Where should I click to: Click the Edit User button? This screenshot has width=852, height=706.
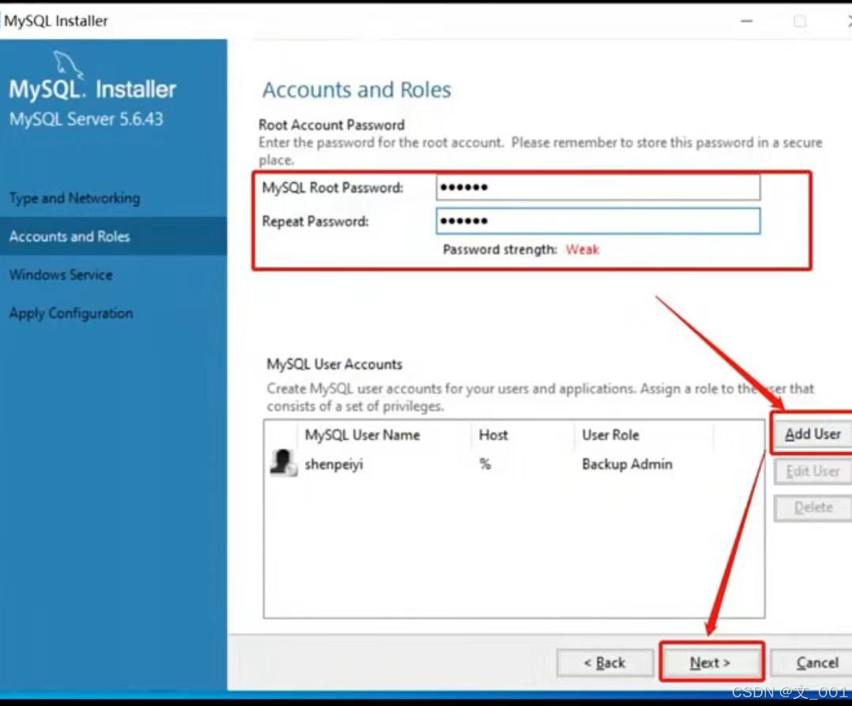click(x=812, y=470)
